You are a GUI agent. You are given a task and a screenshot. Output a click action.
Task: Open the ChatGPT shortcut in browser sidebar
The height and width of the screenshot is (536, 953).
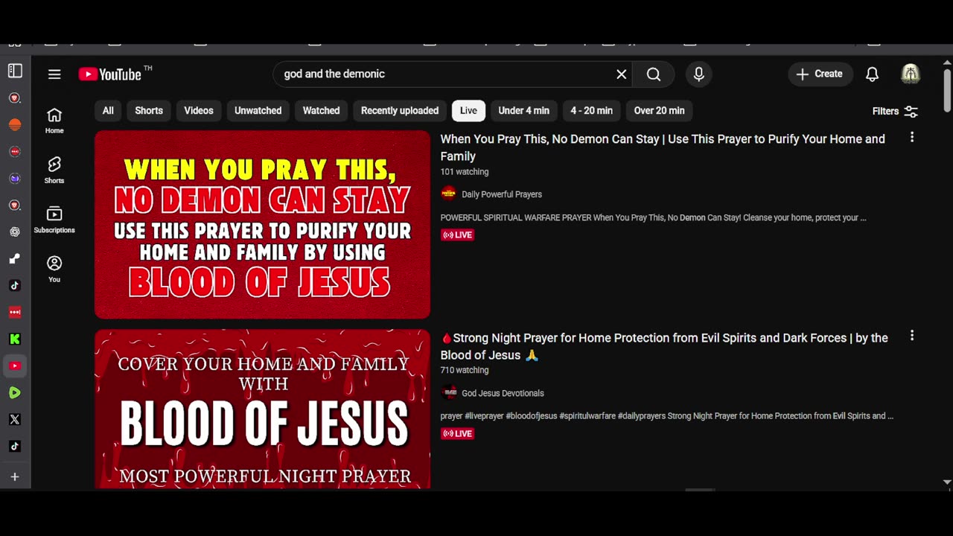pyautogui.click(x=15, y=232)
